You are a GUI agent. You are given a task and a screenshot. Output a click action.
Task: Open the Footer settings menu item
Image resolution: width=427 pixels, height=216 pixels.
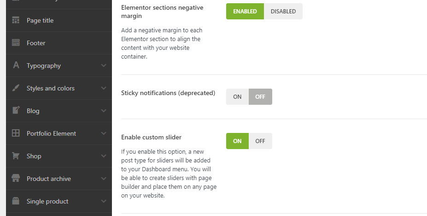pyautogui.click(x=36, y=43)
